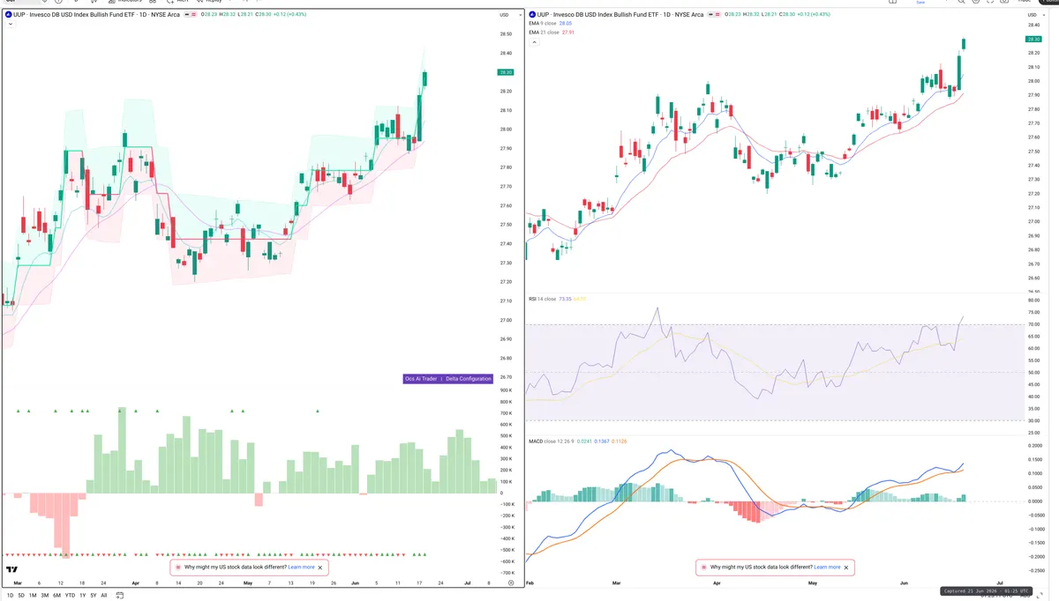
Task: Click the 28.30 price tag on left chart
Action: (x=506, y=73)
